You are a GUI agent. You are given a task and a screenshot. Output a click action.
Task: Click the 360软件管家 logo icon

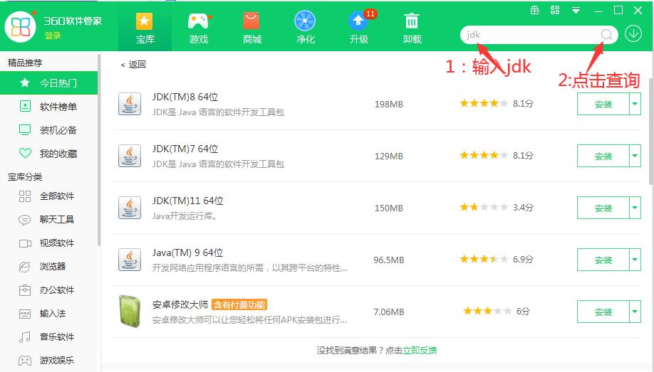20,28
